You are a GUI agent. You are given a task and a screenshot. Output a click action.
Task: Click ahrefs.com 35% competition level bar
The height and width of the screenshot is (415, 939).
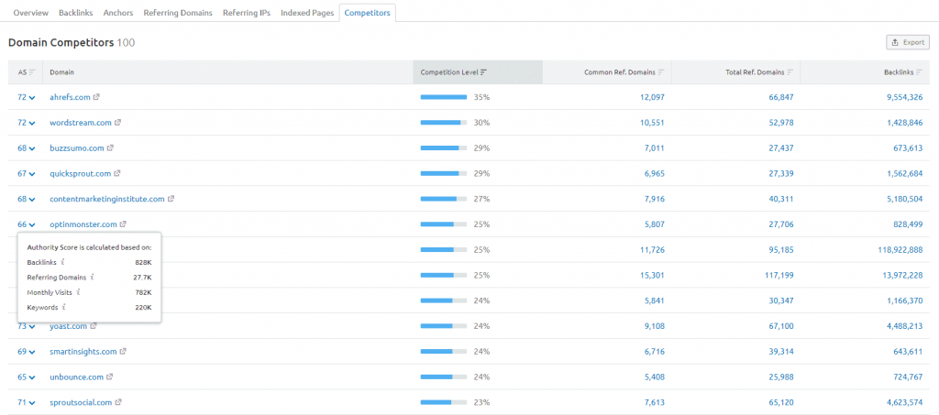444,97
